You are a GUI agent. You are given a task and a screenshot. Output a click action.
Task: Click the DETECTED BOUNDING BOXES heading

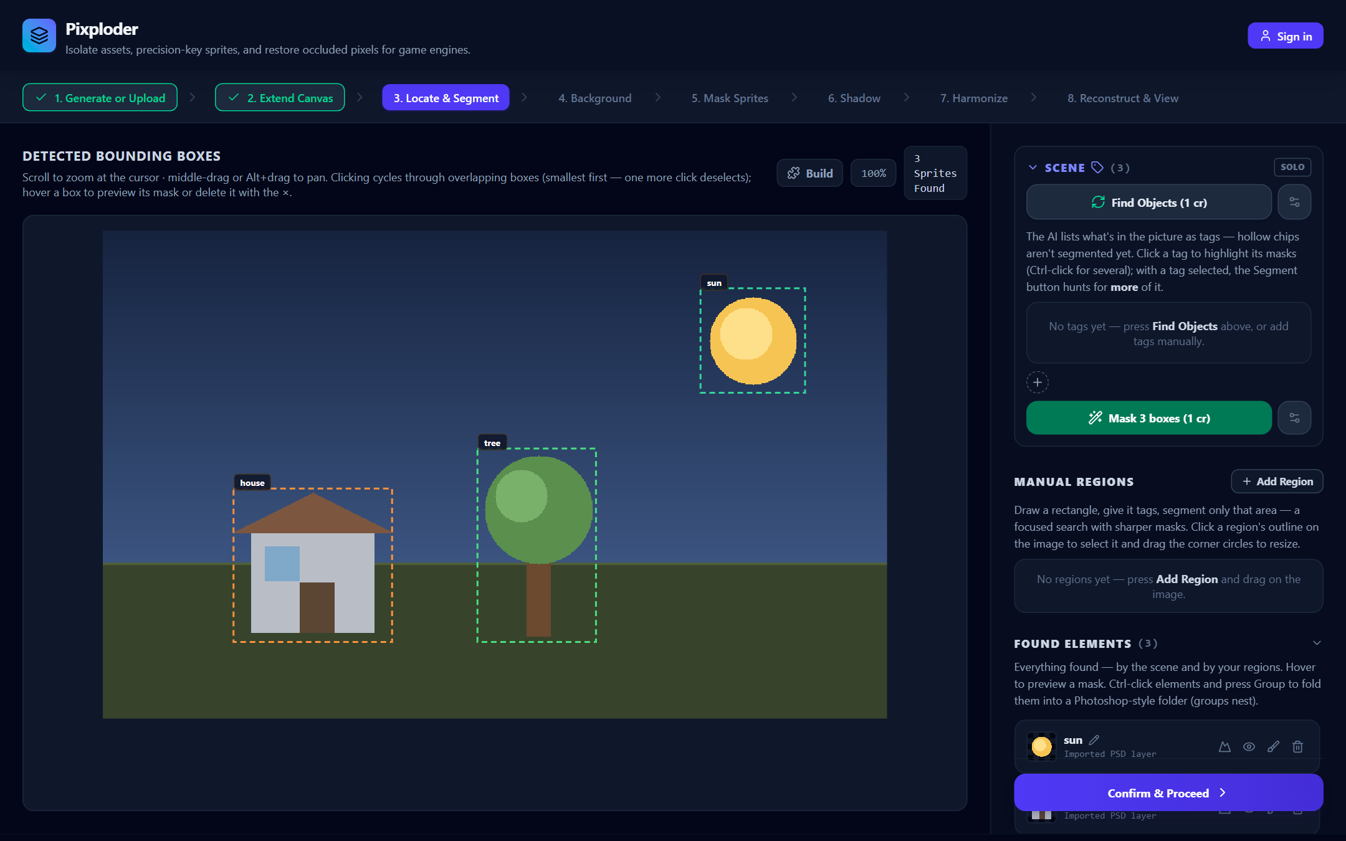tap(122, 156)
